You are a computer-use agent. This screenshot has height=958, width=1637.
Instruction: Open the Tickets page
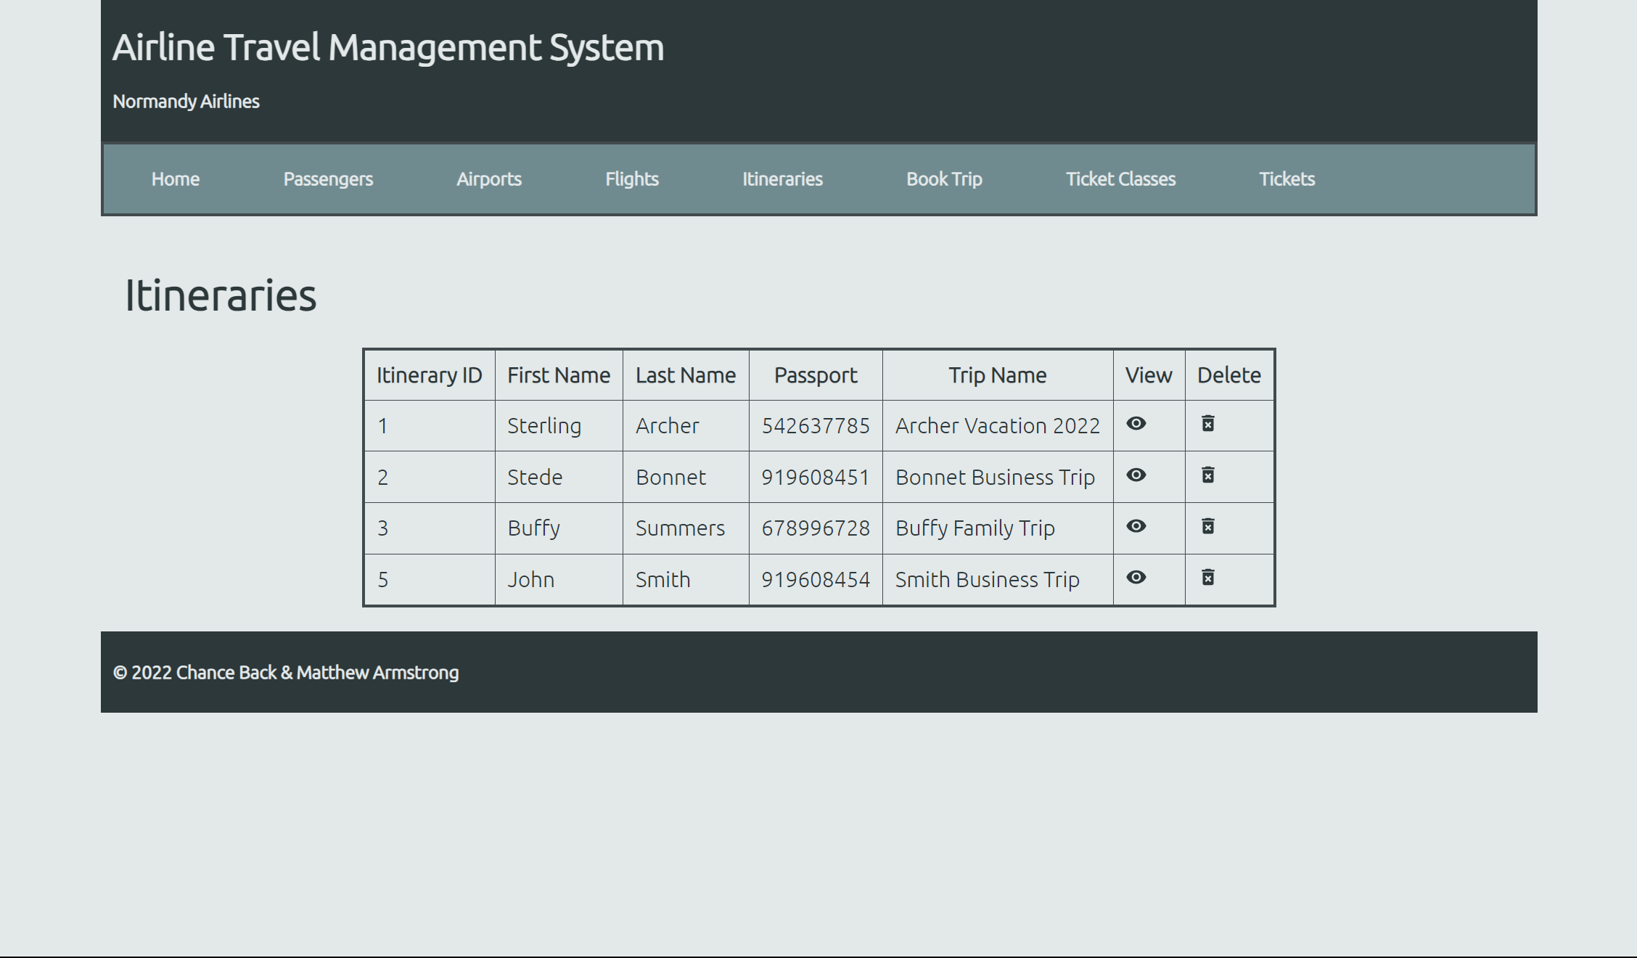pyautogui.click(x=1287, y=179)
